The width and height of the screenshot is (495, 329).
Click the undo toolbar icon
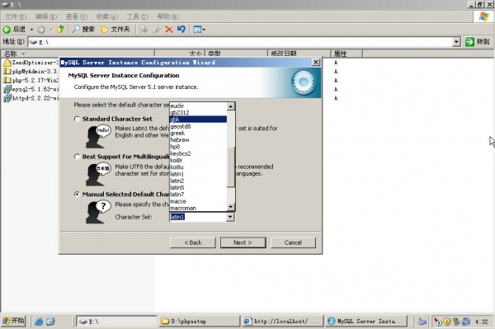tap(181, 30)
